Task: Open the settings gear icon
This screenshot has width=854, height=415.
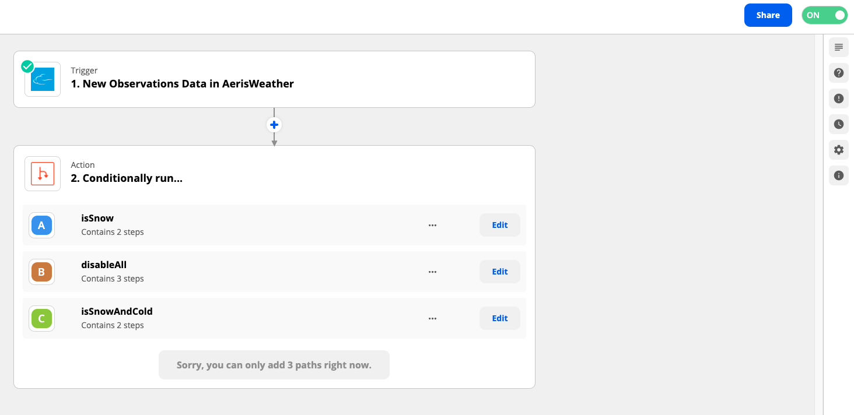Action: click(839, 150)
